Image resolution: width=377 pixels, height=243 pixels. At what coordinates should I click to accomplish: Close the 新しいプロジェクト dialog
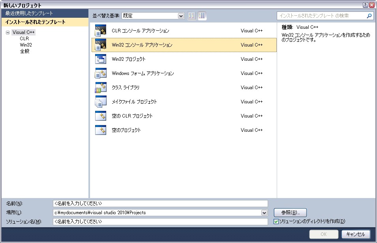pos(372,5)
